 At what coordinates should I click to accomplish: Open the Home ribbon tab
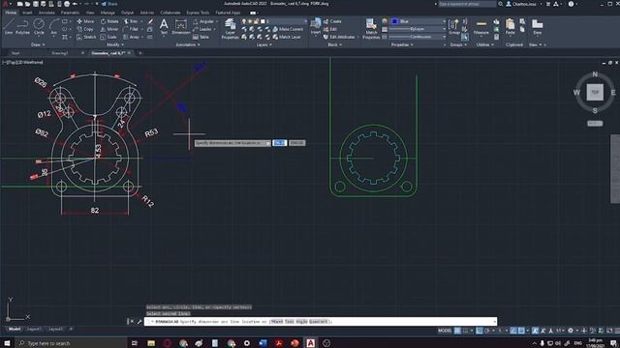pos(11,13)
